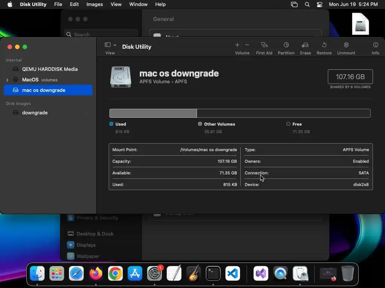The width and height of the screenshot is (385, 288).
Task: Open the View menu in menu bar
Action: pyautogui.click(x=116, y=4)
